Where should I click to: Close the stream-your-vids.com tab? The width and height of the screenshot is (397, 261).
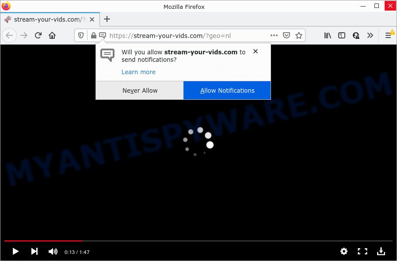(x=92, y=19)
